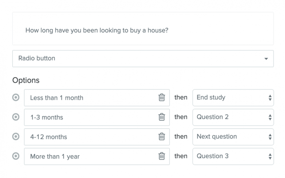Screen dimensions: 285x178
Task: Pick the 'More than 1 year' radio button
Action: click(x=16, y=156)
